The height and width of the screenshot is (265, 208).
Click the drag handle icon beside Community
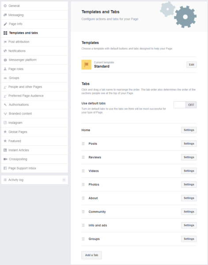(x=83, y=212)
